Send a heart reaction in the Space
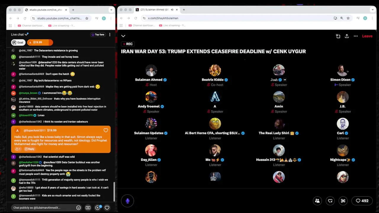 (x=330, y=201)
